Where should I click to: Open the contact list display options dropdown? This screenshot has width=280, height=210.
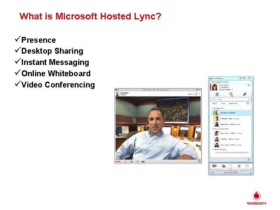tap(248, 103)
